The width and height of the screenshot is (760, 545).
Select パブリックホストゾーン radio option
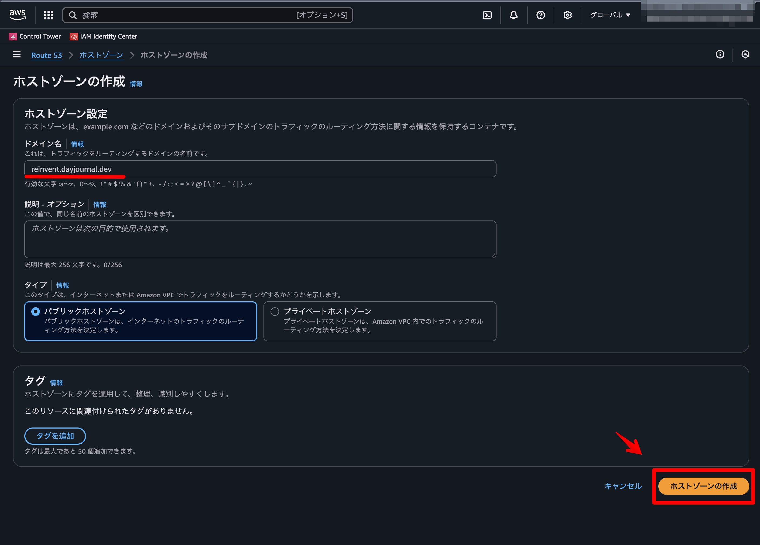(x=36, y=312)
